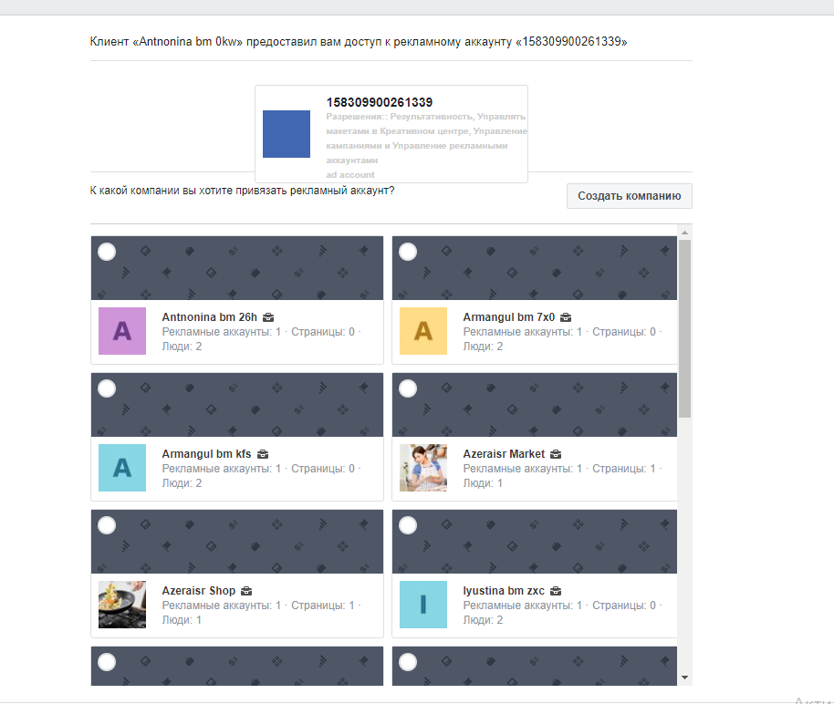Click the Создать компанию button
Viewport: 834px width, 704px height.
630,196
